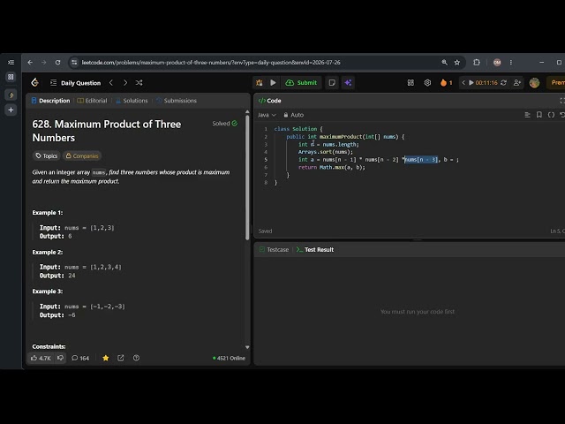Switch to the Description tab
This screenshot has width=565, height=424.
tap(51, 101)
